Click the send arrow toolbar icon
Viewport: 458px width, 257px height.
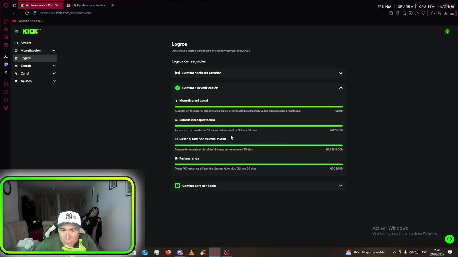(417, 13)
